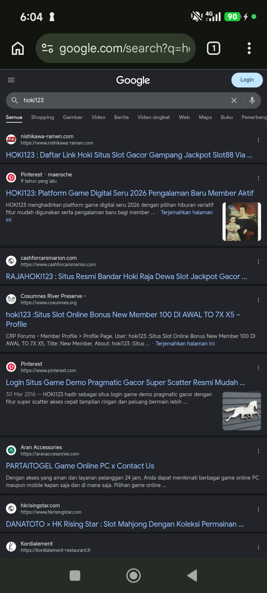Switch to the Video singkat tab
Image resolution: width=267 pixels, height=593 pixels.
(x=154, y=117)
